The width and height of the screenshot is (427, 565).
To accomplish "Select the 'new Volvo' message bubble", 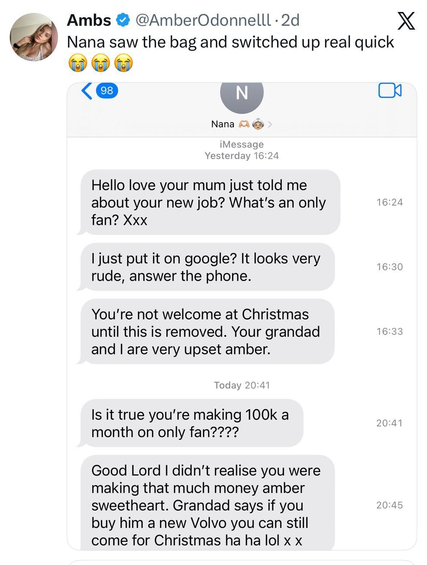I will 207,505.
